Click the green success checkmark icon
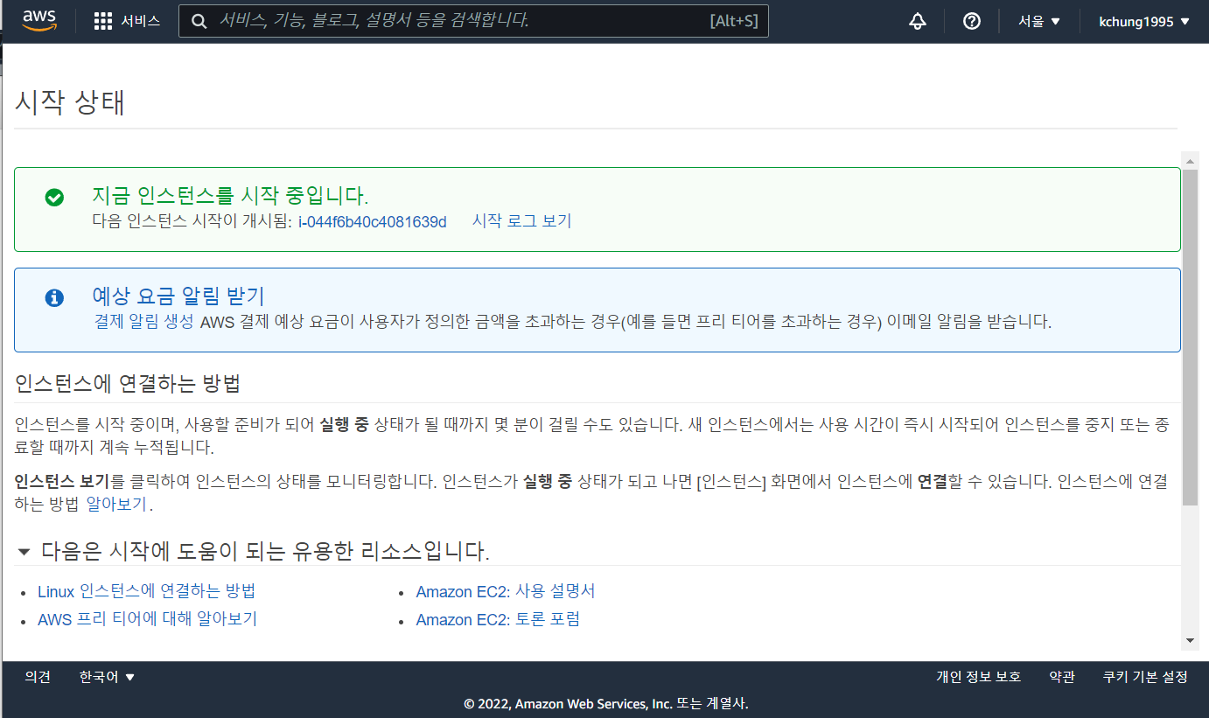This screenshot has width=1209, height=718. 54,198
